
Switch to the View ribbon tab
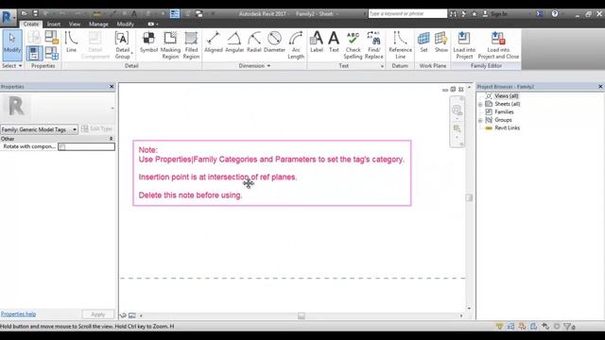pyautogui.click(x=75, y=25)
